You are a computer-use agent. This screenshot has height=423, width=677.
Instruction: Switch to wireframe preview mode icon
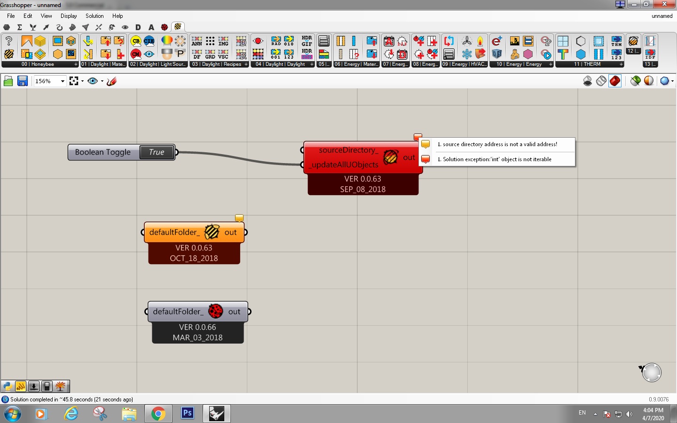[x=601, y=81]
